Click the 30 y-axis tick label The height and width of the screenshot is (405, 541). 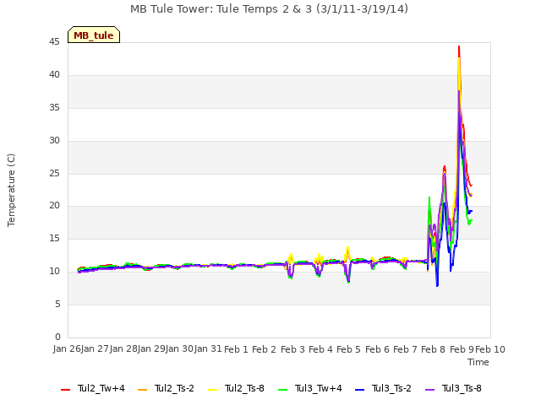pyautogui.click(x=54, y=141)
